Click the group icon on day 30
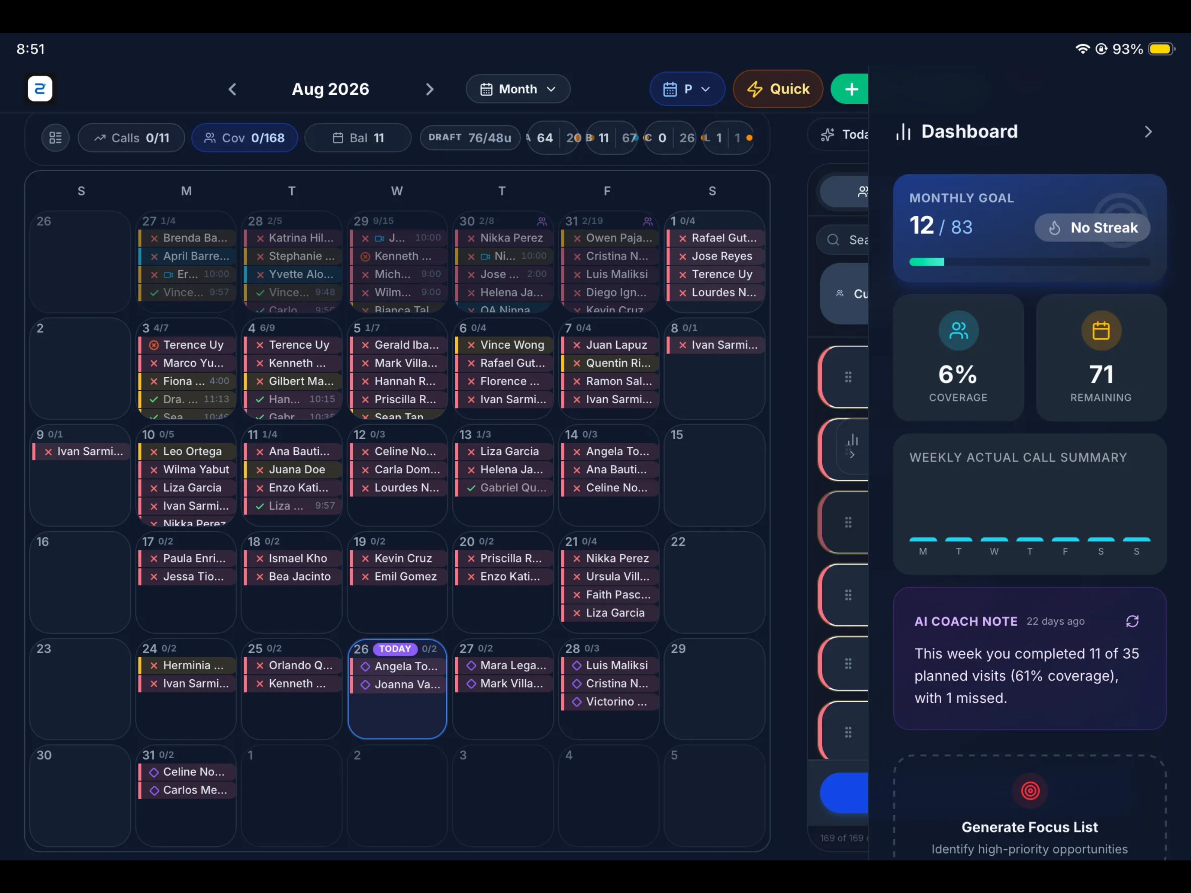The height and width of the screenshot is (893, 1191). click(x=542, y=221)
